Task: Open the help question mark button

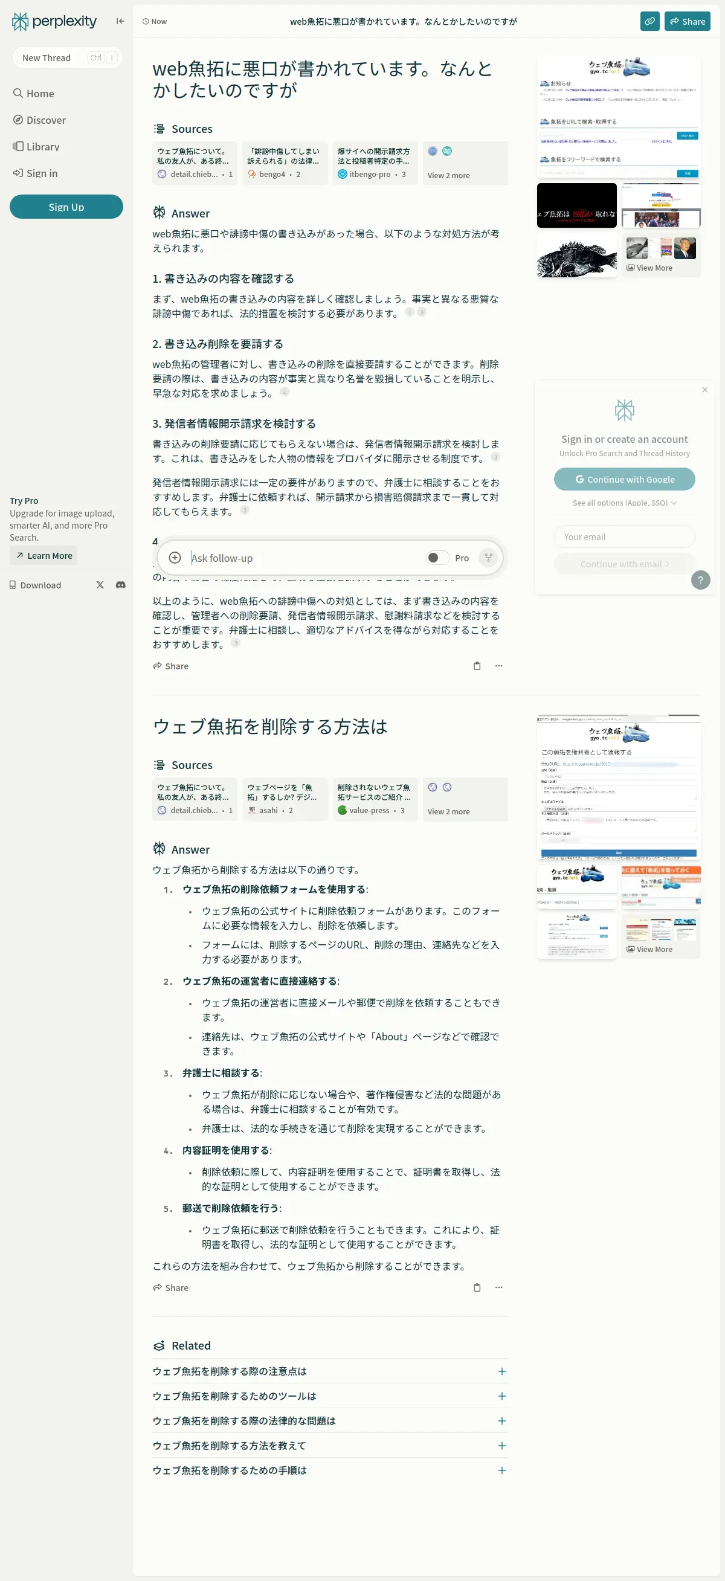Action: click(700, 580)
